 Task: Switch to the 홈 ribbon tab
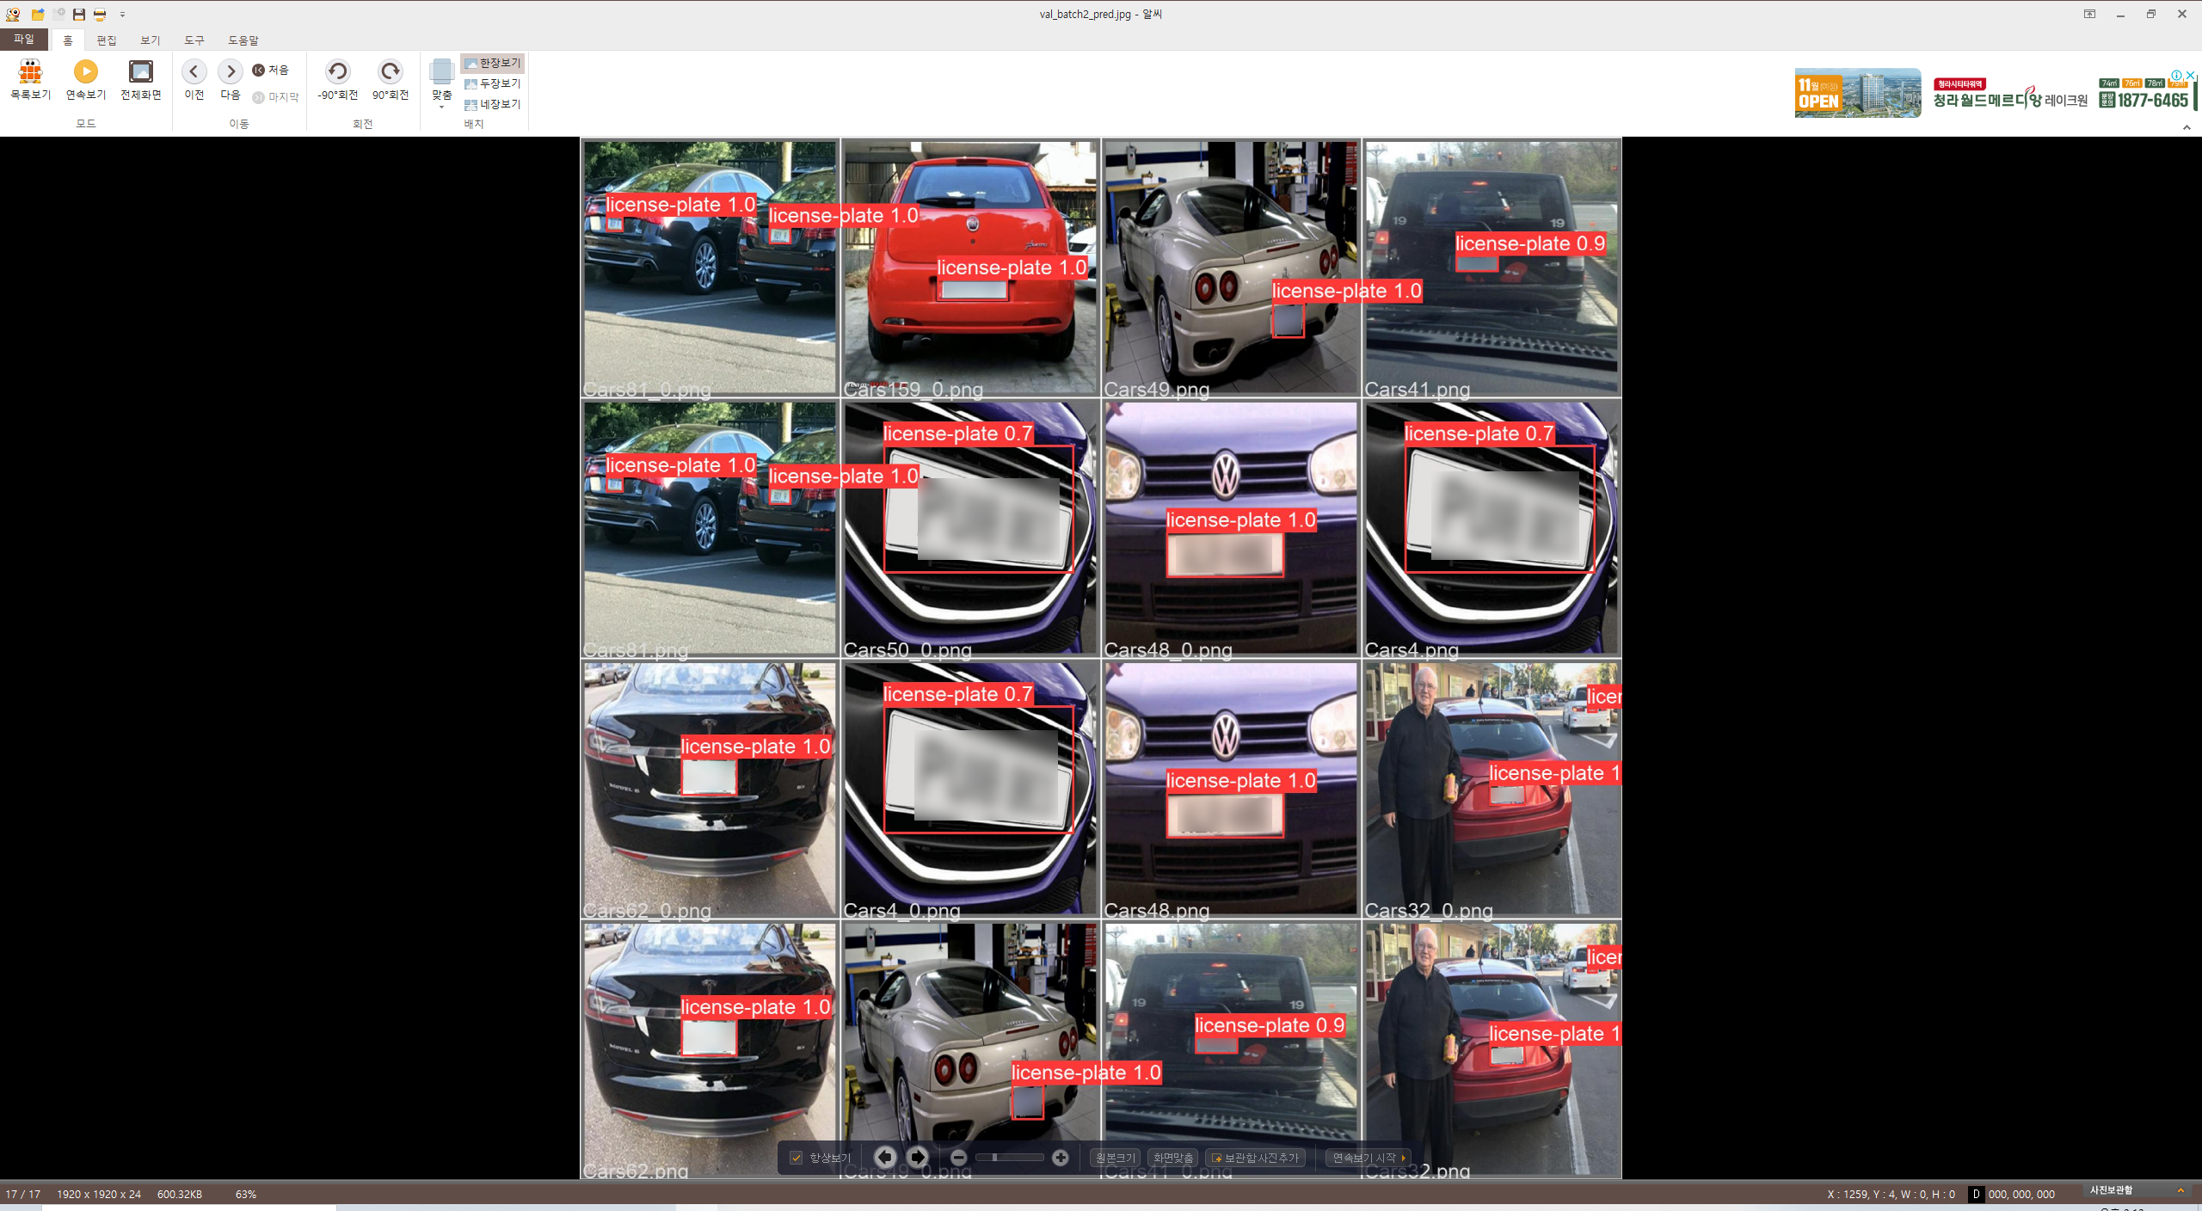pyautogui.click(x=68, y=40)
